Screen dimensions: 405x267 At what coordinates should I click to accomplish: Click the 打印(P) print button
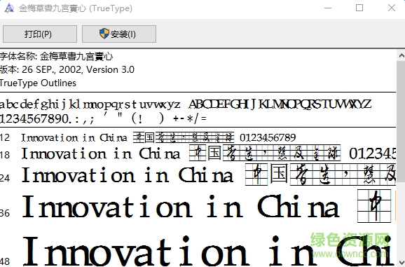40,34
